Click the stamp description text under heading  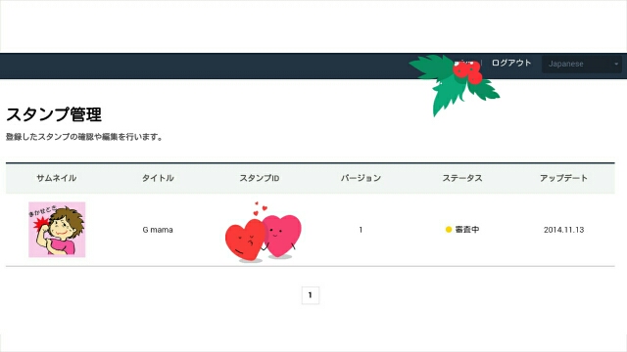[x=84, y=137]
